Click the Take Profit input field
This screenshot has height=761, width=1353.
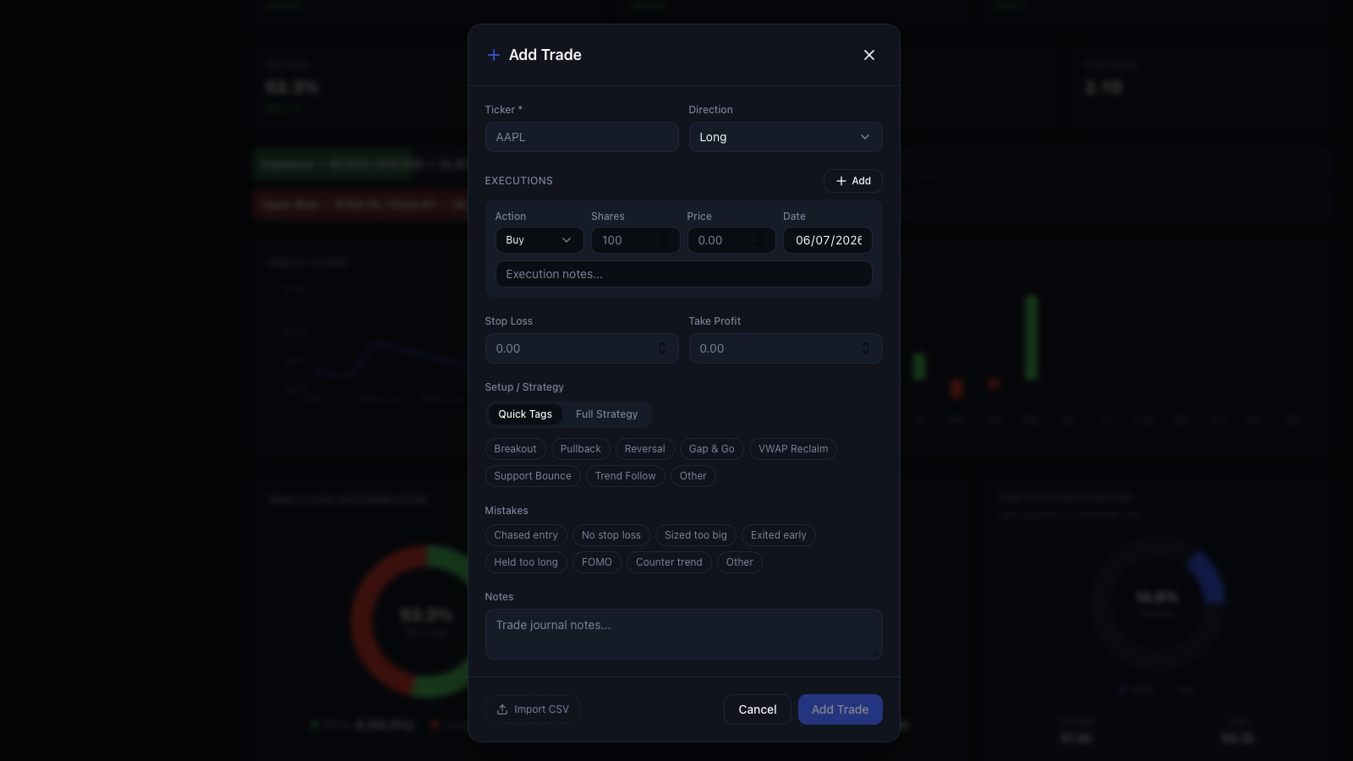click(x=786, y=348)
